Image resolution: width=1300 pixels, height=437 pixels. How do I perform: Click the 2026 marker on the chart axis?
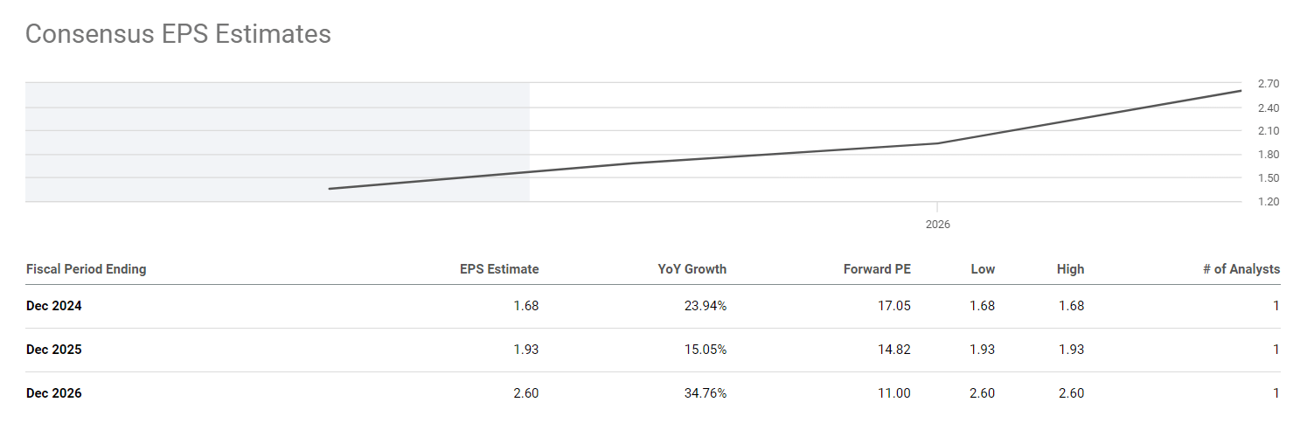click(x=937, y=225)
